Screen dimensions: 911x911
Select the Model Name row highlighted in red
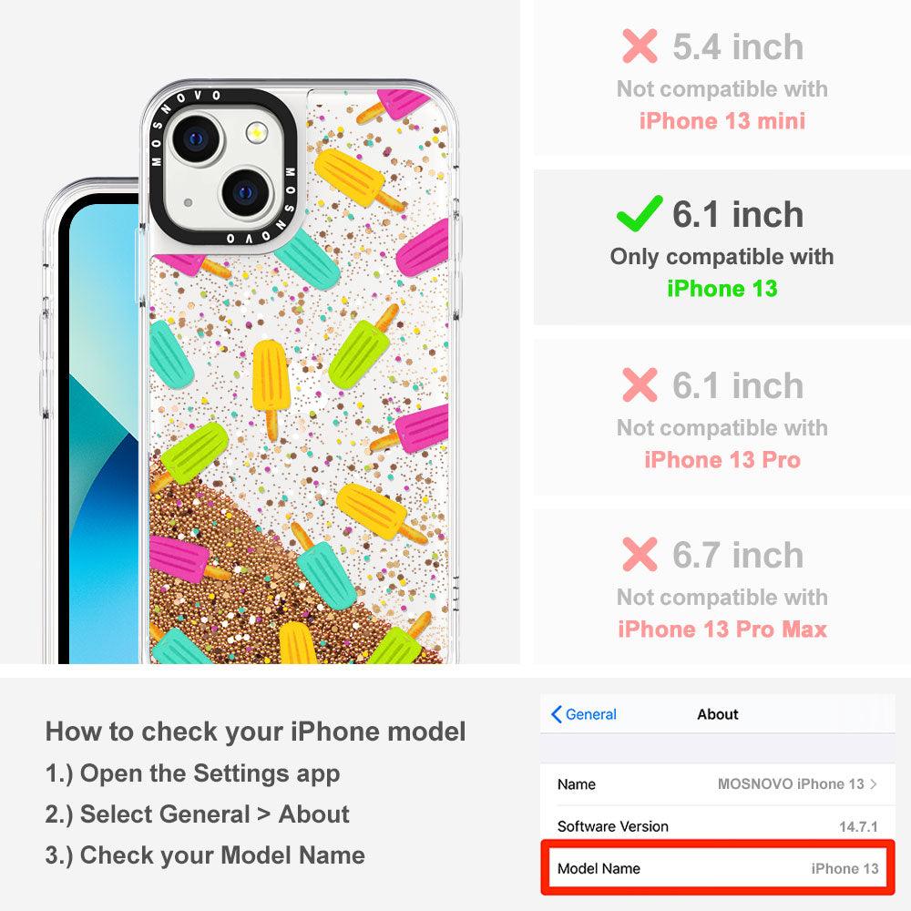(x=718, y=868)
